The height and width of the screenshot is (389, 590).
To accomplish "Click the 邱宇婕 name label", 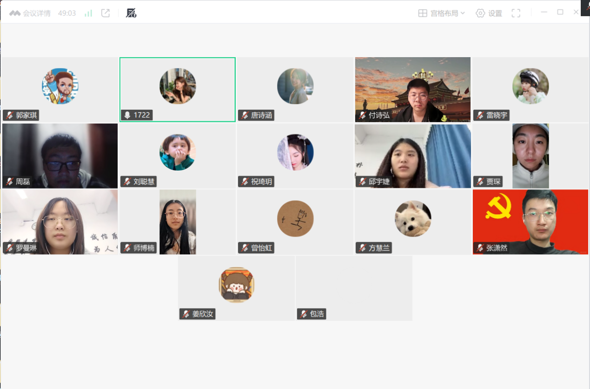I will [379, 182].
